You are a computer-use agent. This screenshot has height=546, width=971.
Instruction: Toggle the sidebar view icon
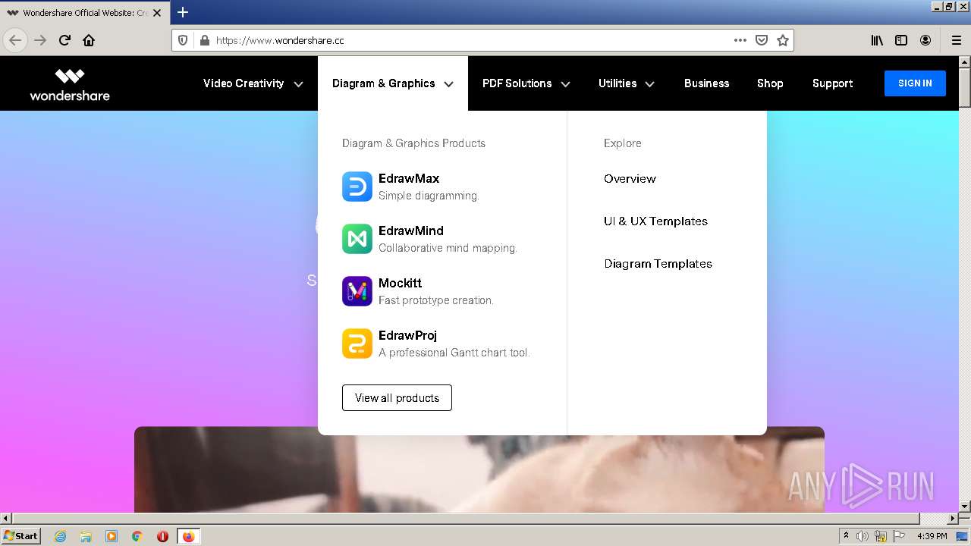pyautogui.click(x=901, y=40)
